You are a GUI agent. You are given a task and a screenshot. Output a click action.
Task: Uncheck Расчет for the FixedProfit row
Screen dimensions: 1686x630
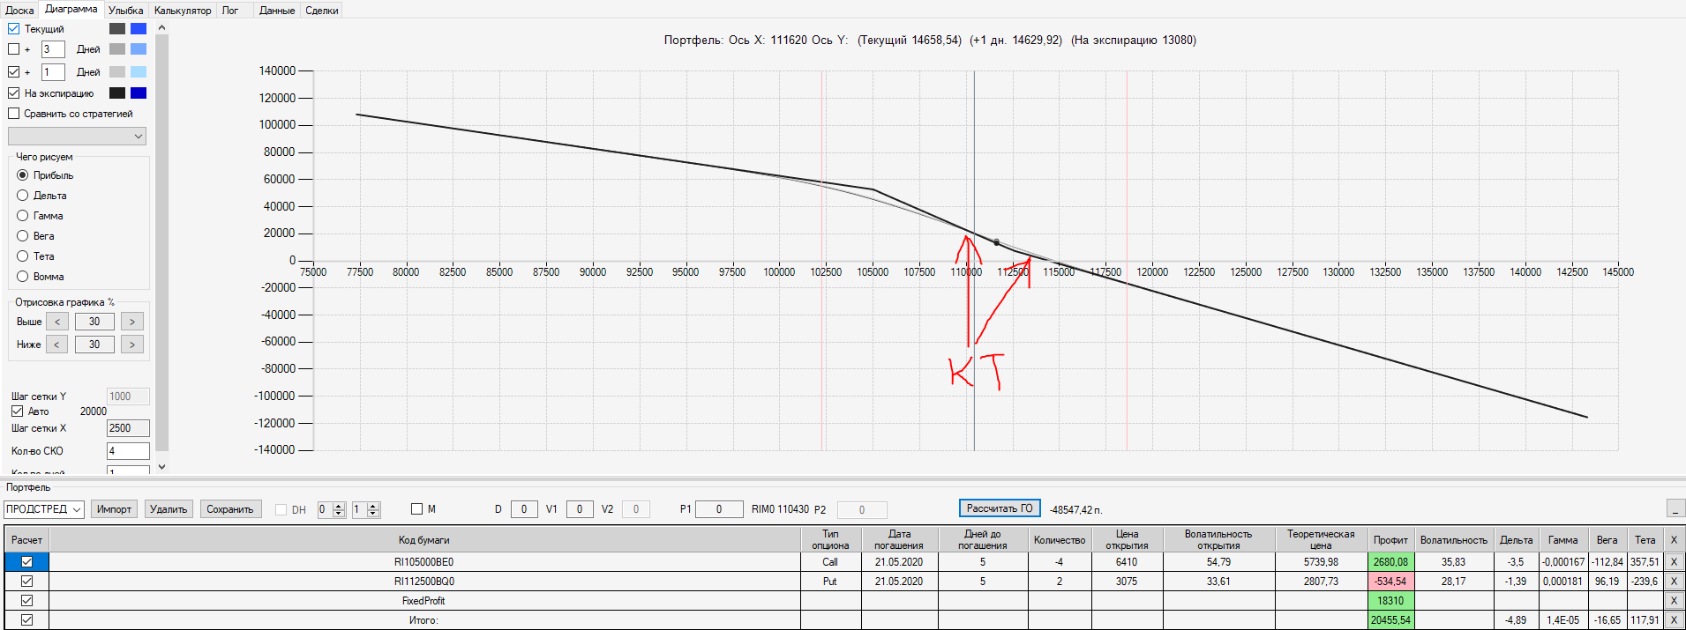coord(26,601)
